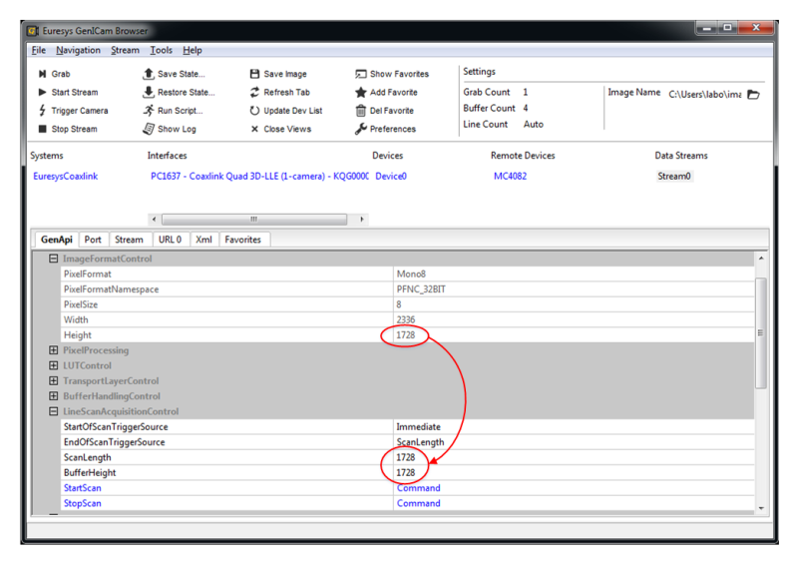Click the horizontal scrollbar under Interfaces
798x564 pixels.
[x=254, y=219]
